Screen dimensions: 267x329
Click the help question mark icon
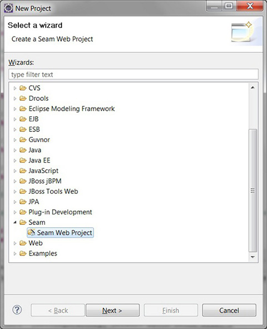click(17, 310)
